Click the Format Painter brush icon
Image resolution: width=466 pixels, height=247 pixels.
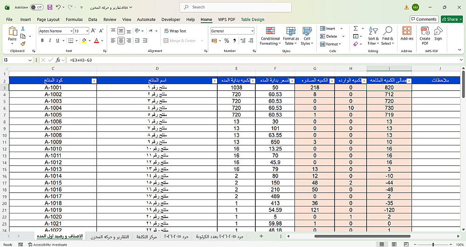(23, 44)
